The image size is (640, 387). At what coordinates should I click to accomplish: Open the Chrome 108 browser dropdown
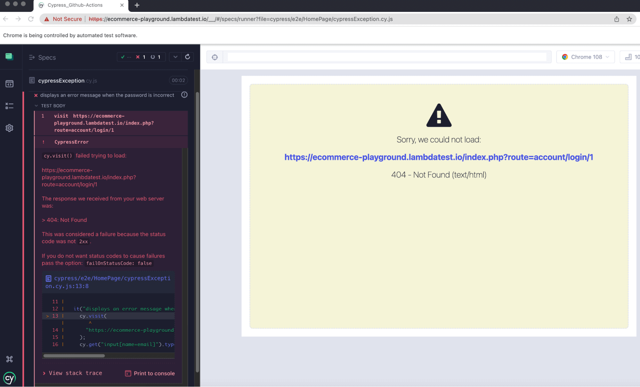(x=585, y=57)
